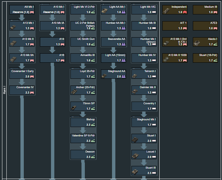This screenshot has width=222, height=180.
Task: Select the Covenanter IV card
Action: [22, 90]
